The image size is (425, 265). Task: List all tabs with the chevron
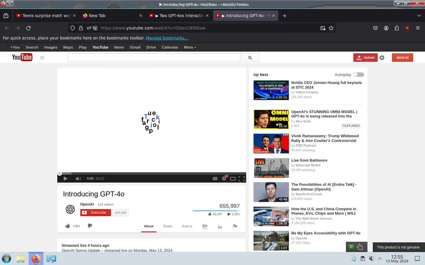click(419, 16)
